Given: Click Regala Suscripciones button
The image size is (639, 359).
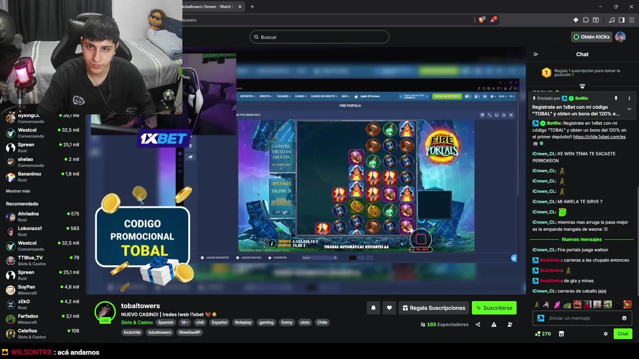Looking at the screenshot, I should [434, 308].
